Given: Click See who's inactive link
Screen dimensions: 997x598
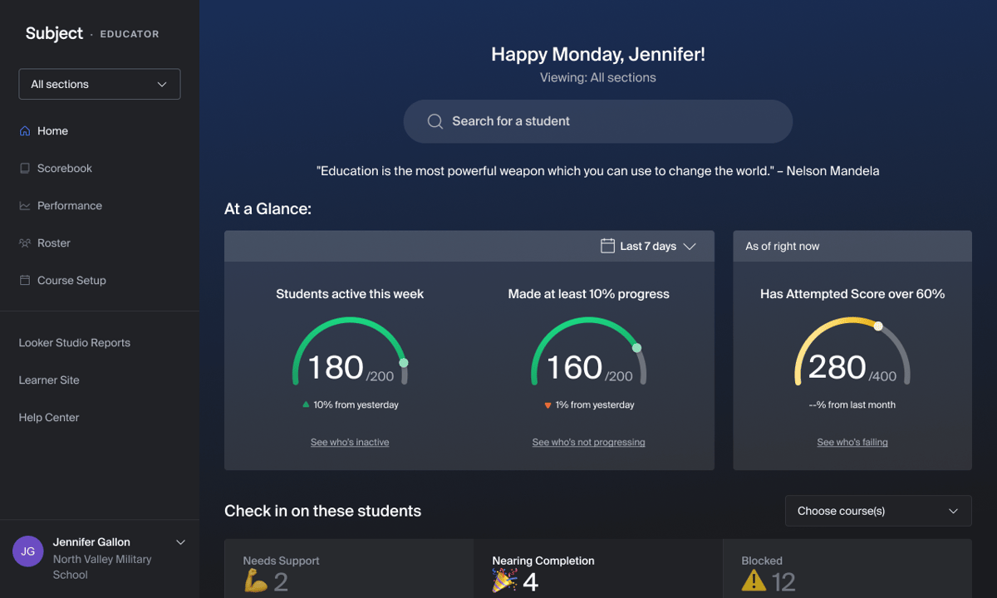Looking at the screenshot, I should [350, 443].
